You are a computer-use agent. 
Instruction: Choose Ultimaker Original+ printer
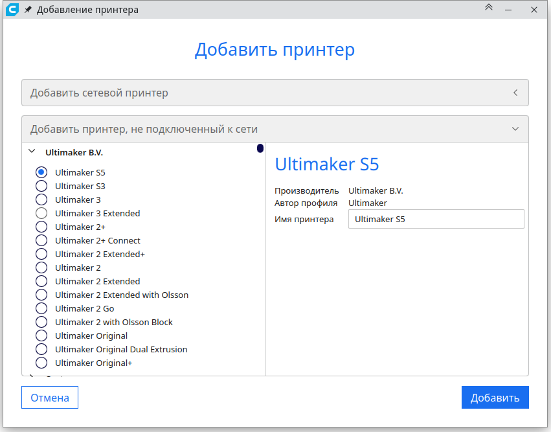tap(41, 363)
